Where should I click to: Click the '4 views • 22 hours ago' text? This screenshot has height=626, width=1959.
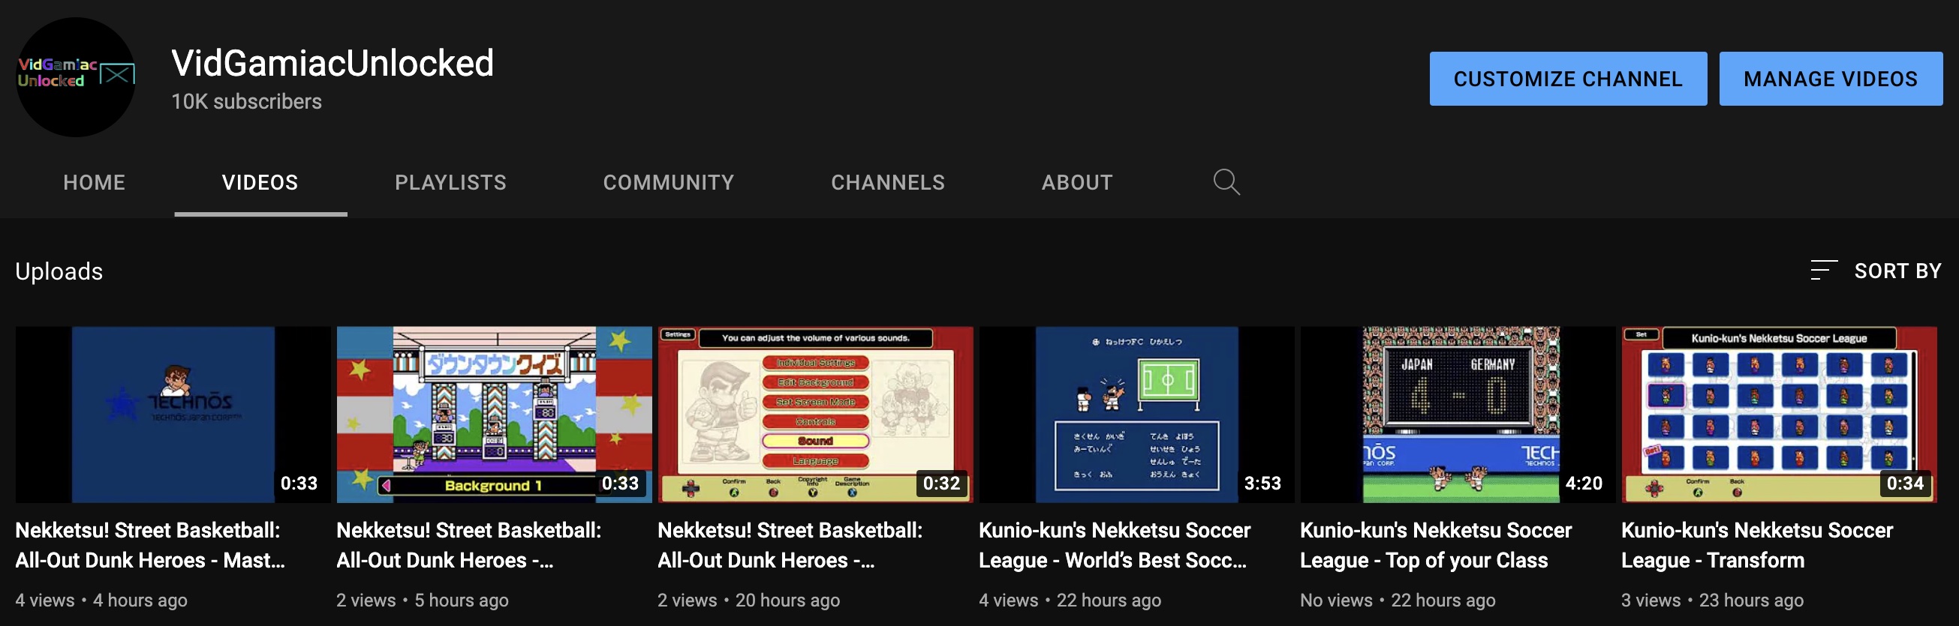(1070, 601)
